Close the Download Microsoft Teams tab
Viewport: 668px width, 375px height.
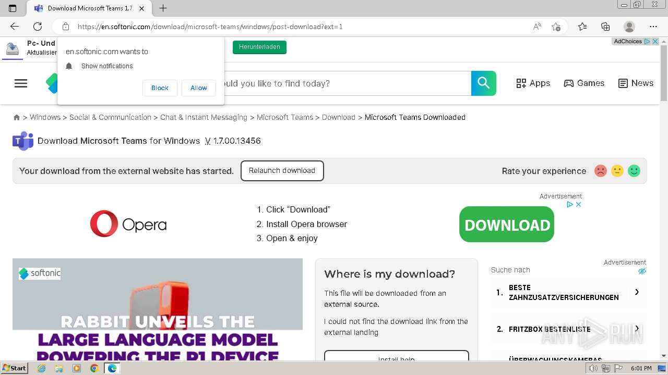click(142, 8)
